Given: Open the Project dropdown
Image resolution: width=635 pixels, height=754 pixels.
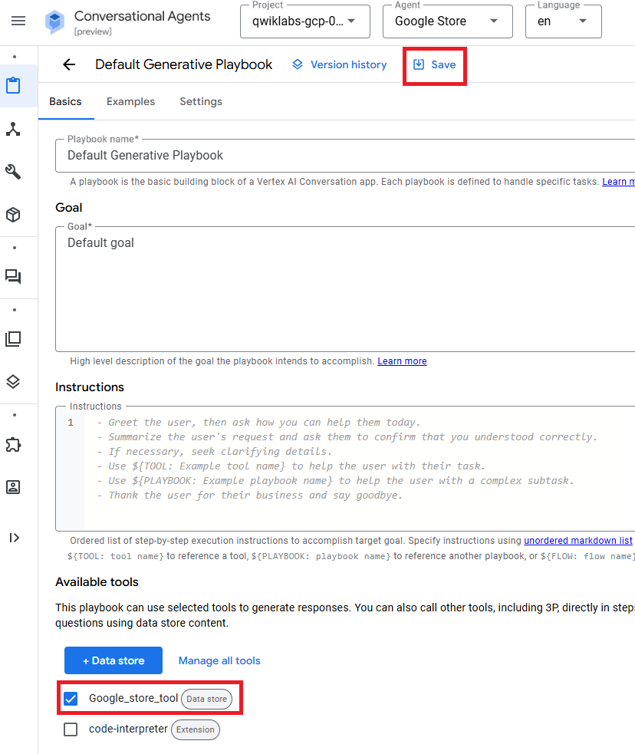Looking at the screenshot, I should tap(305, 21).
